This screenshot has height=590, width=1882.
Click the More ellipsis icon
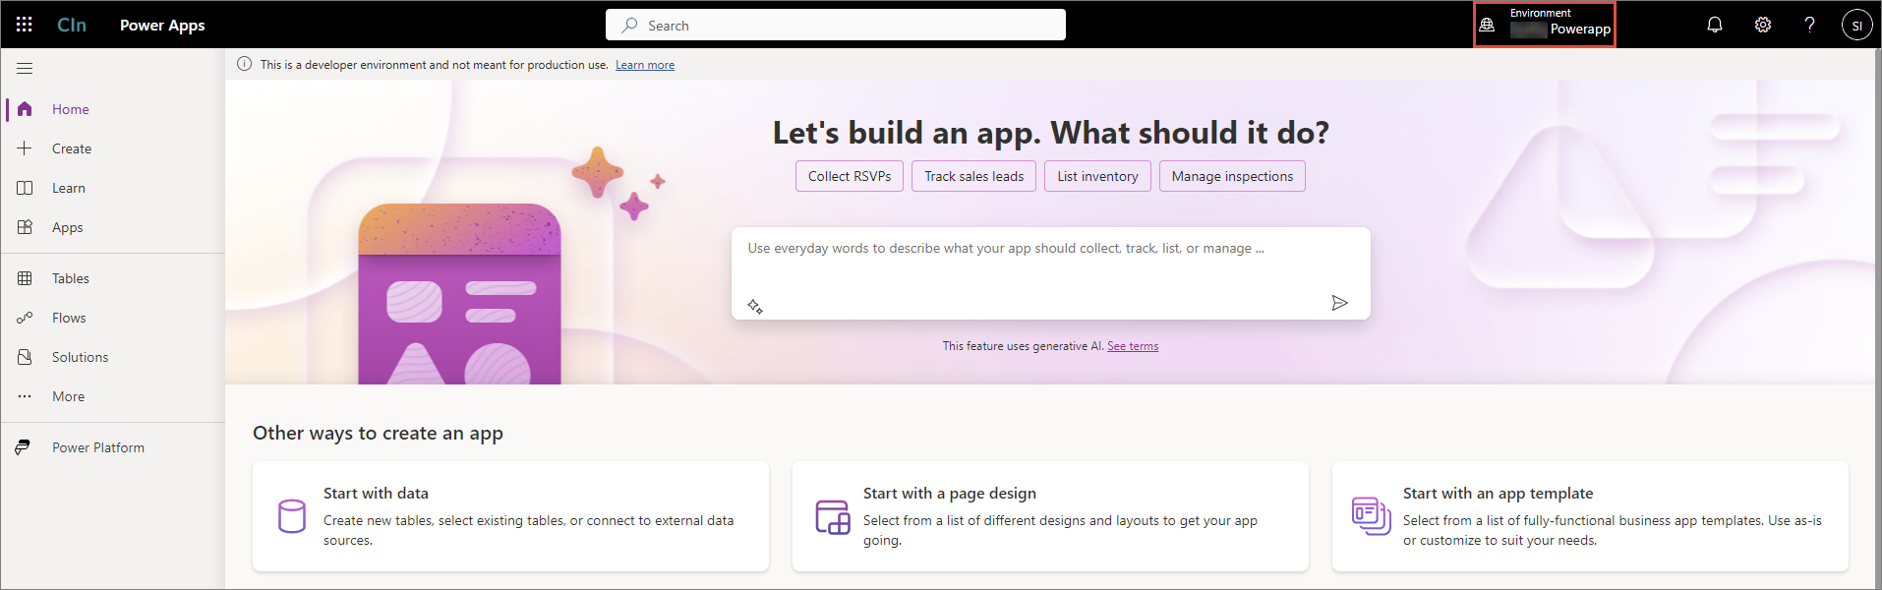click(x=25, y=396)
